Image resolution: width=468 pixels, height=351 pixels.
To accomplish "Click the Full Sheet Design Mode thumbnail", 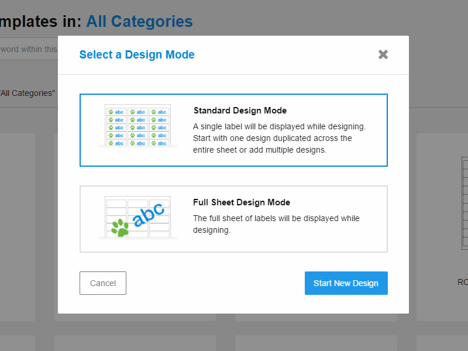I will point(138,217).
